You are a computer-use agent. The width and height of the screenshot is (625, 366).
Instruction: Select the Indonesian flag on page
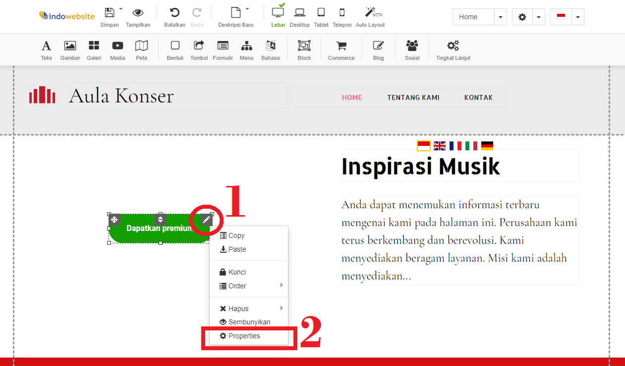pos(423,145)
